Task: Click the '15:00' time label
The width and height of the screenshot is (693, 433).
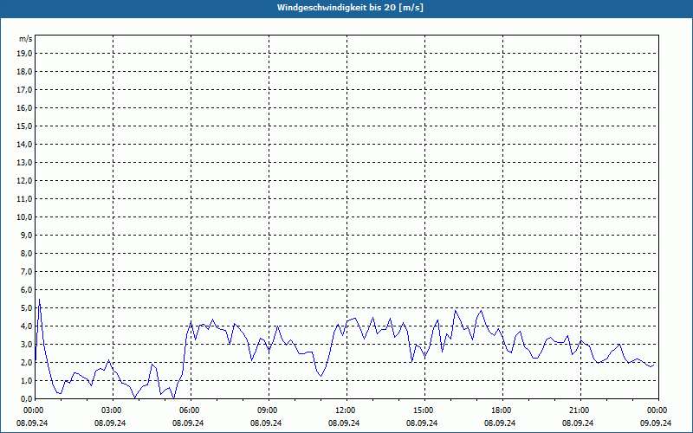Action: point(425,410)
